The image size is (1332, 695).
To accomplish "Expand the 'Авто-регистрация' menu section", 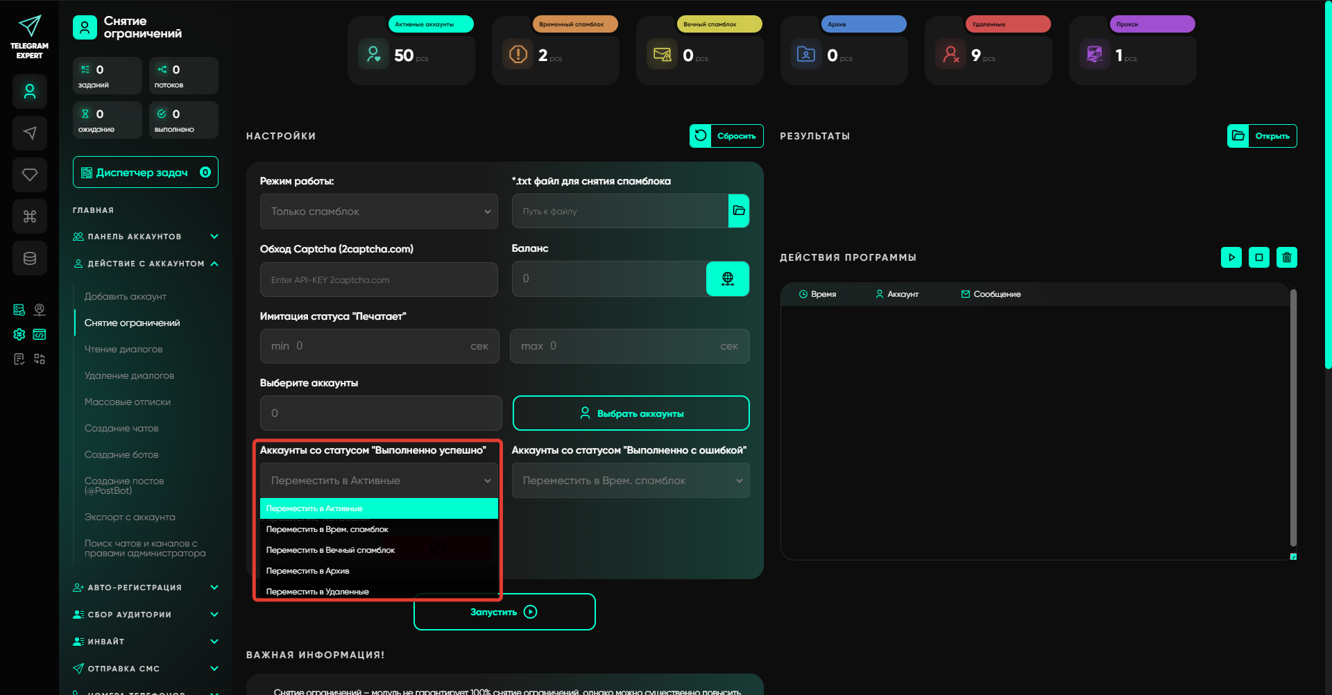I will 146,587.
